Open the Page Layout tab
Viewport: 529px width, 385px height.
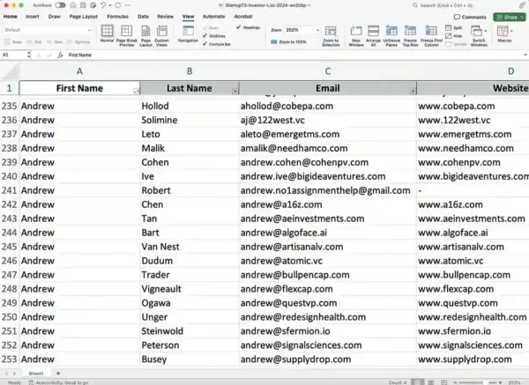pyautogui.click(x=84, y=17)
